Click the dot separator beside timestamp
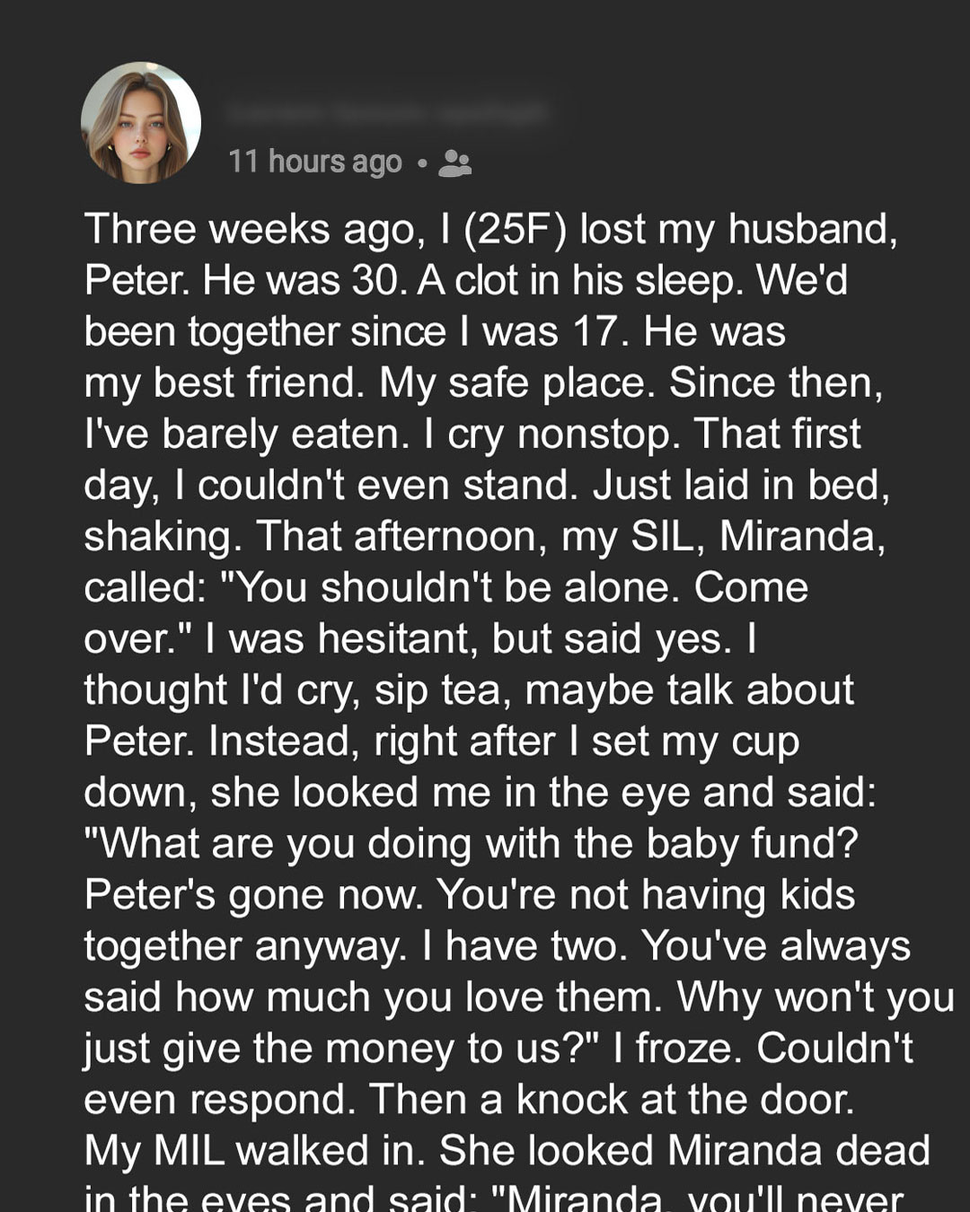Screen dimensions: 970x1212 [421, 163]
